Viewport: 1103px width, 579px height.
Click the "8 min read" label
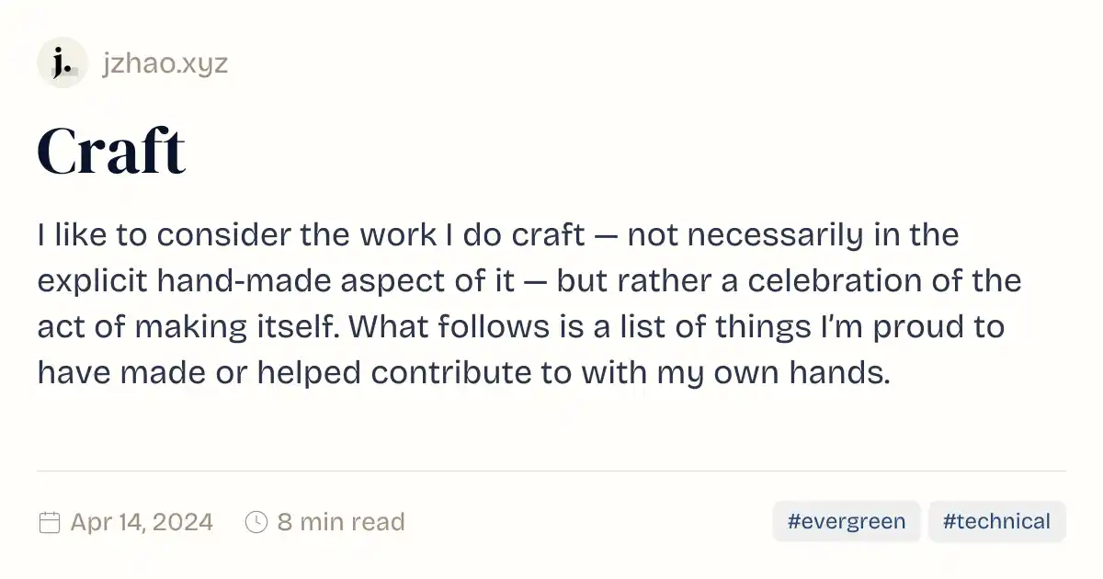coord(342,521)
